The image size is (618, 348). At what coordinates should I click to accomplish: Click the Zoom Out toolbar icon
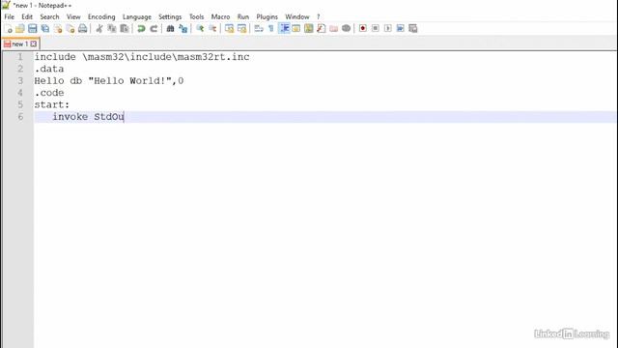212,28
